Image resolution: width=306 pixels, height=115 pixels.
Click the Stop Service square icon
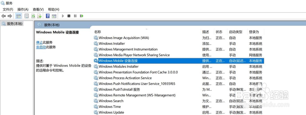(69, 16)
